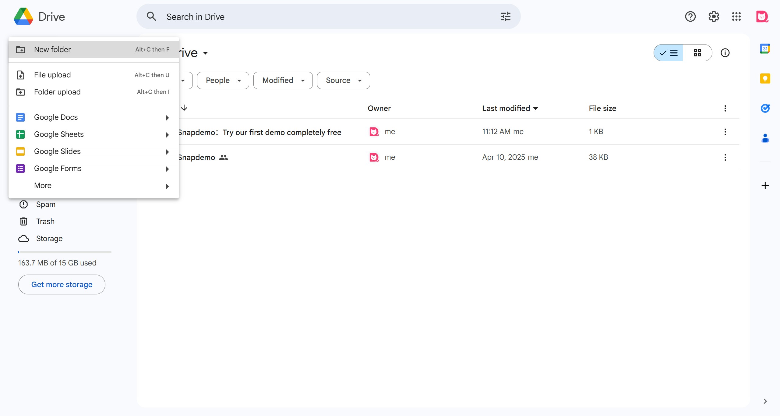Open Contacts side panel icon
The image size is (780, 416).
(765, 138)
